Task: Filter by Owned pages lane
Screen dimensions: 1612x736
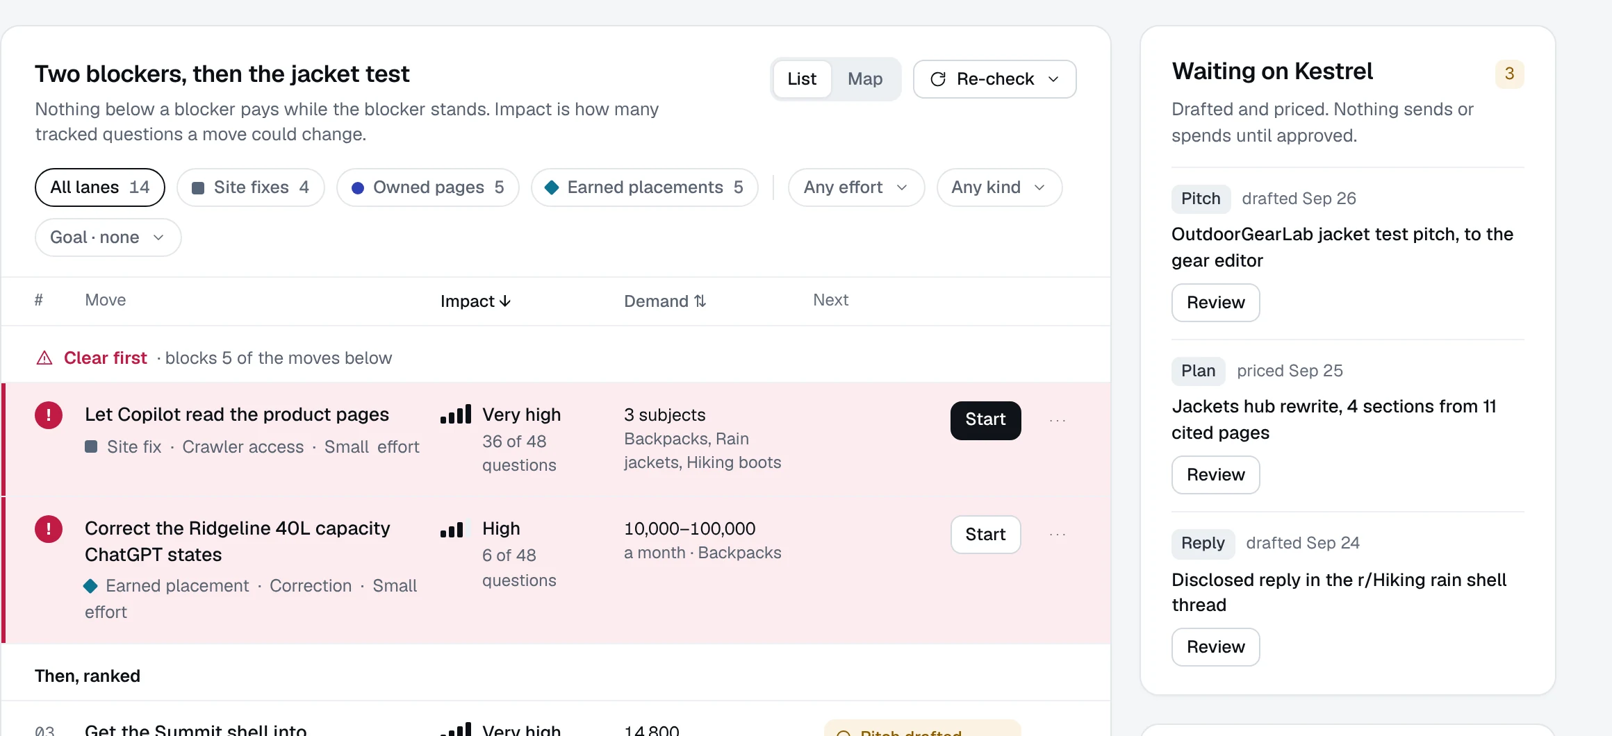Action: (428, 187)
